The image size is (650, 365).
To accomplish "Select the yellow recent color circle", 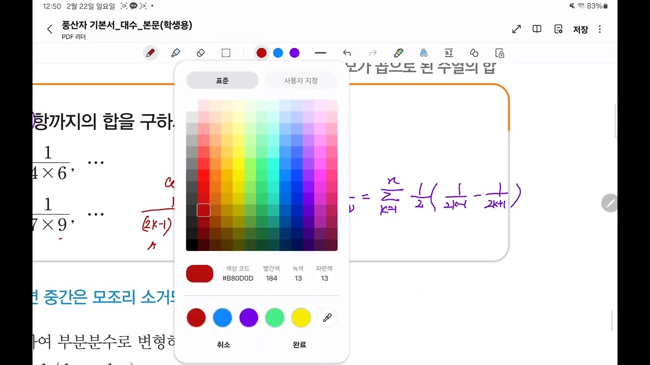I will coord(301,318).
